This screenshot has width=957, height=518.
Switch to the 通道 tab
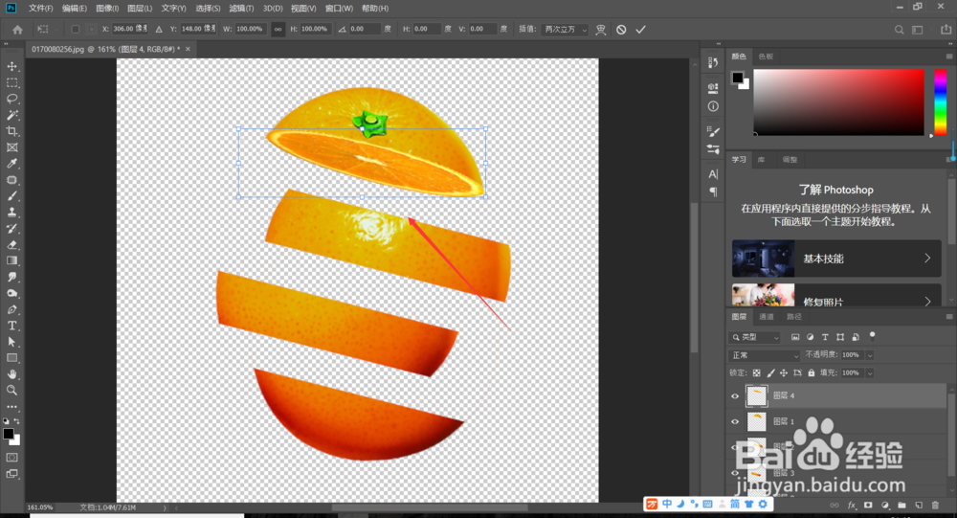coord(767,316)
